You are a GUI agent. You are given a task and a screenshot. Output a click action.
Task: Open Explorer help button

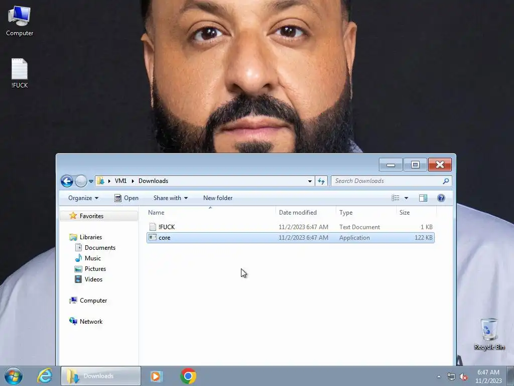click(x=441, y=198)
